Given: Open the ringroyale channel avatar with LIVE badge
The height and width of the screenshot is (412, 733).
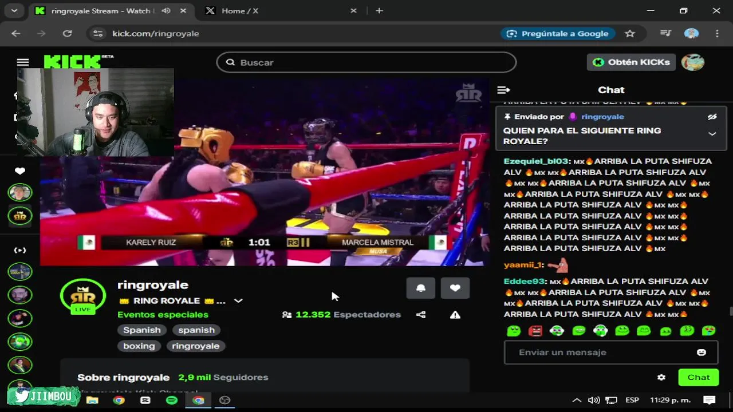Looking at the screenshot, I should [x=83, y=296].
